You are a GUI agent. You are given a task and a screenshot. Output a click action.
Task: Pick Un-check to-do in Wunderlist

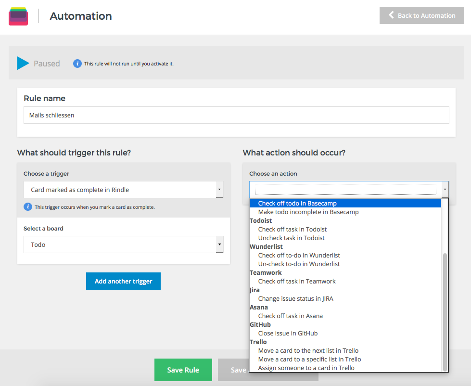tap(345, 264)
